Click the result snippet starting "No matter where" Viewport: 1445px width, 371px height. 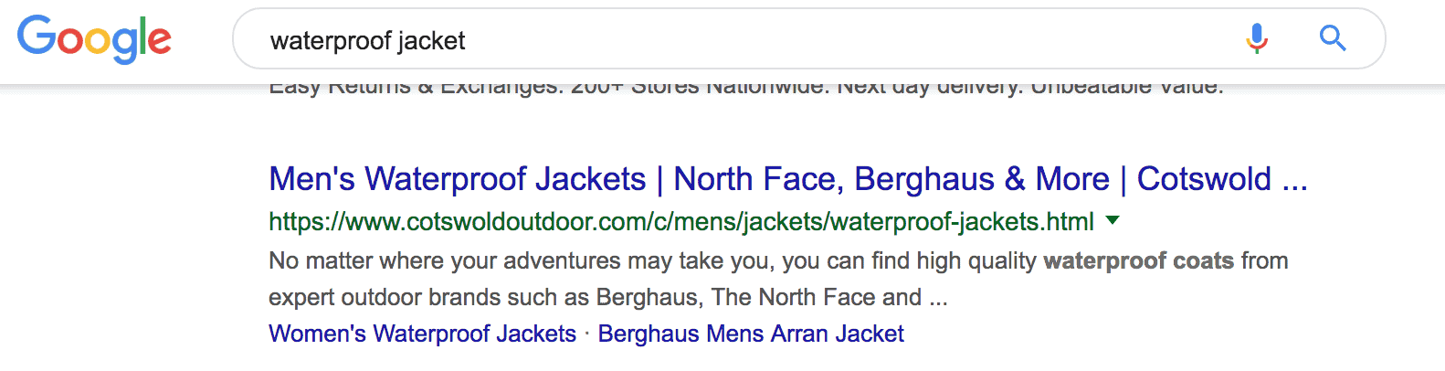[x=639, y=261]
